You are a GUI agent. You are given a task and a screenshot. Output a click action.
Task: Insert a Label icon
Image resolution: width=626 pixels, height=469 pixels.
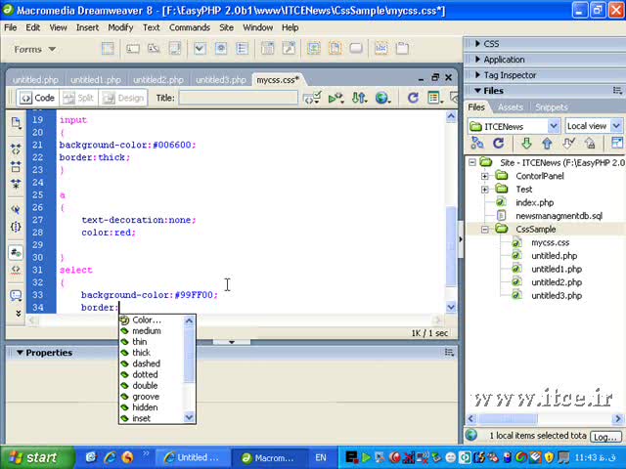381,49
